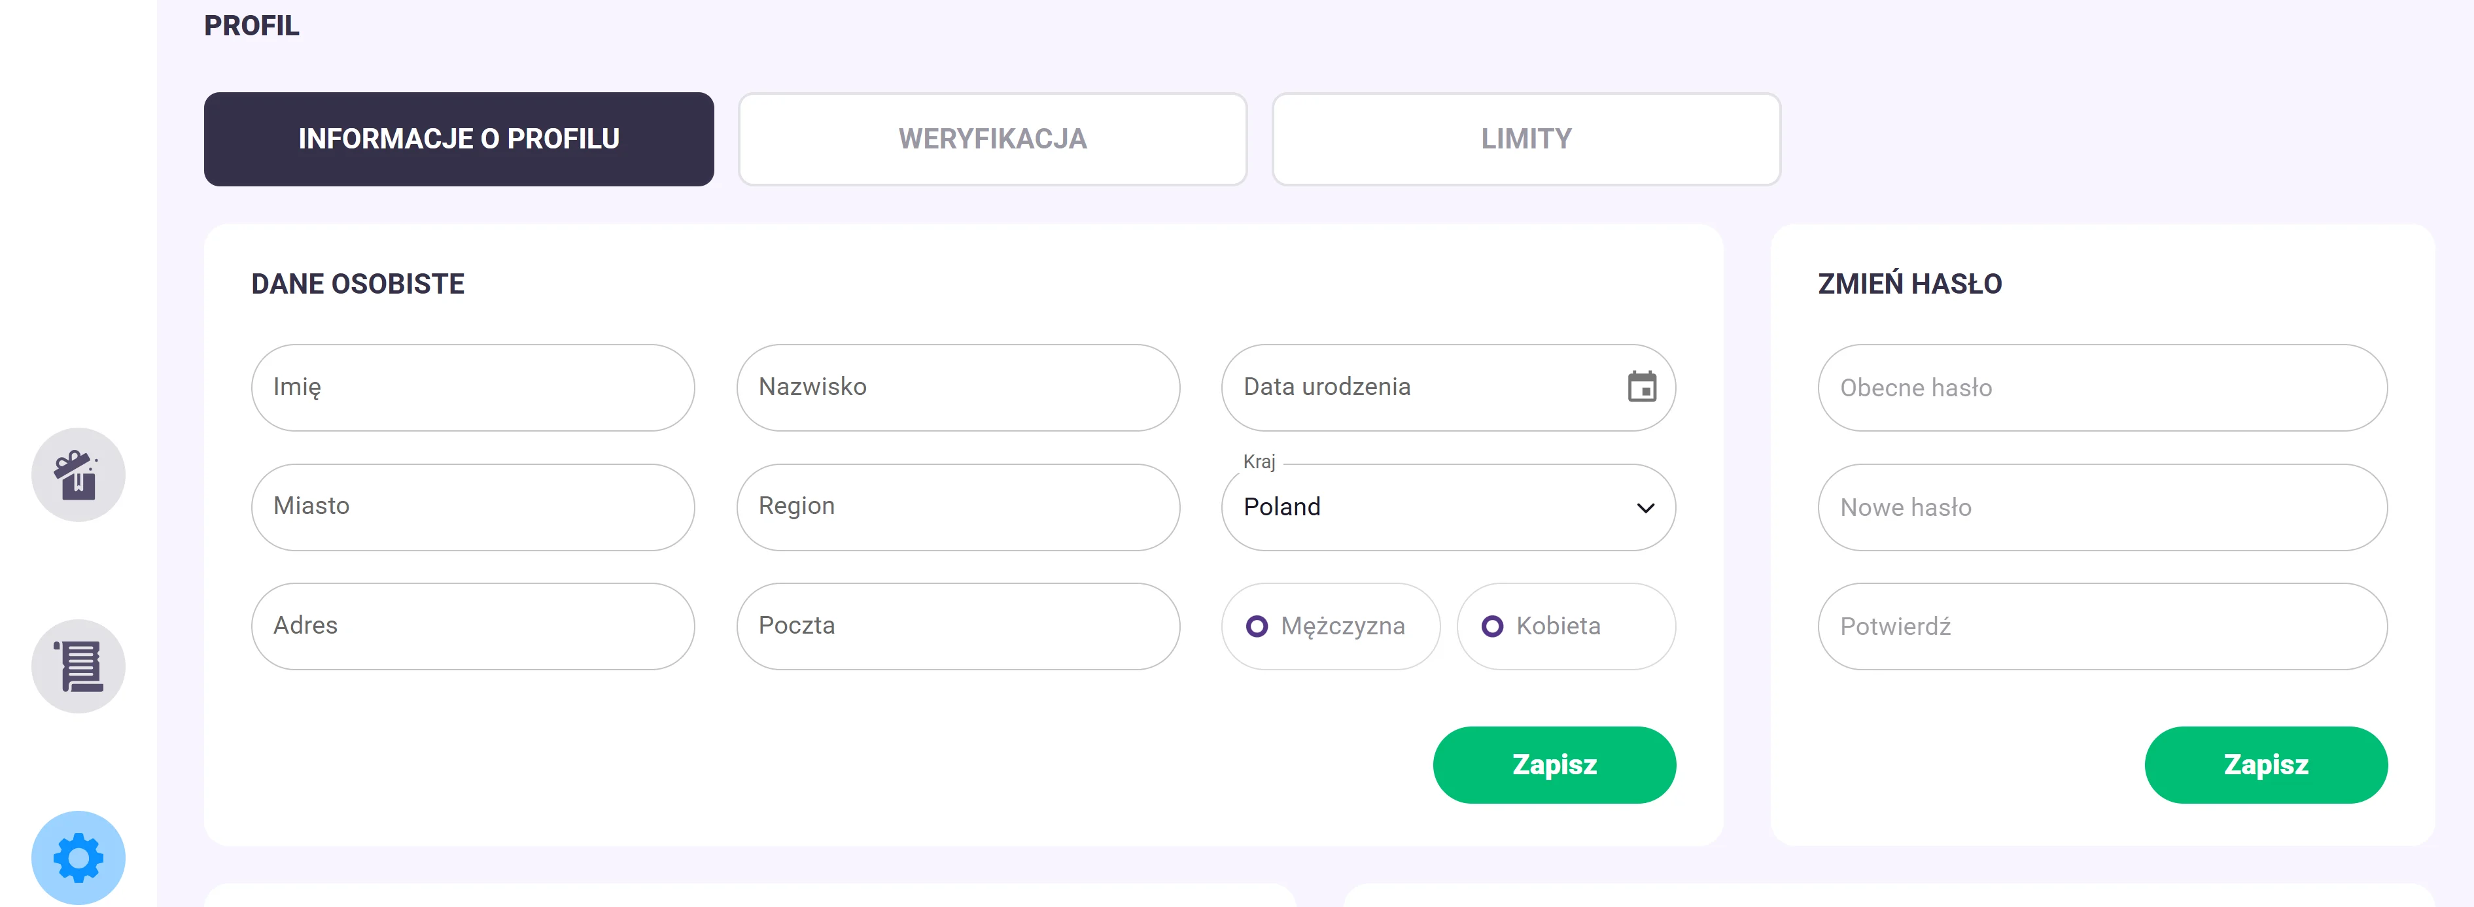The height and width of the screenshot is (907, 2474).
Task: Open the LIMITY tab
Action: (x=1526, y=138)
